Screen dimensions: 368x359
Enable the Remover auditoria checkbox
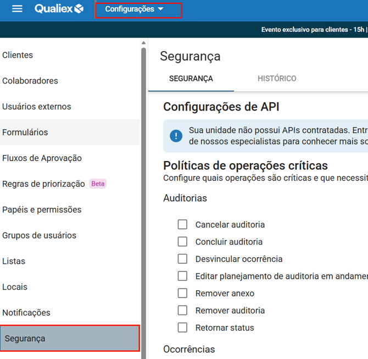[x=182, y=310]
